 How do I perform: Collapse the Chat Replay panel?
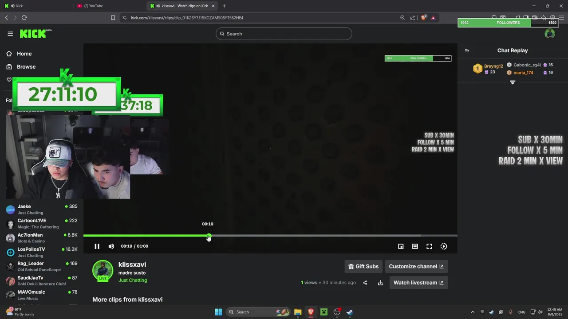pyautogui.click(x=467, y=51)
